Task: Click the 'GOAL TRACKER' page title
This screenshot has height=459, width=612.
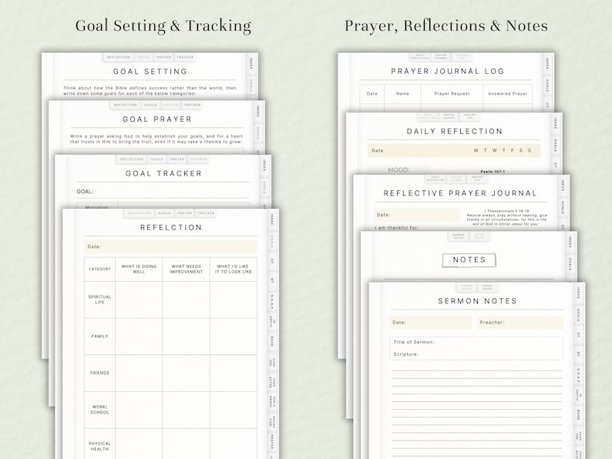Action: [163, 173]
